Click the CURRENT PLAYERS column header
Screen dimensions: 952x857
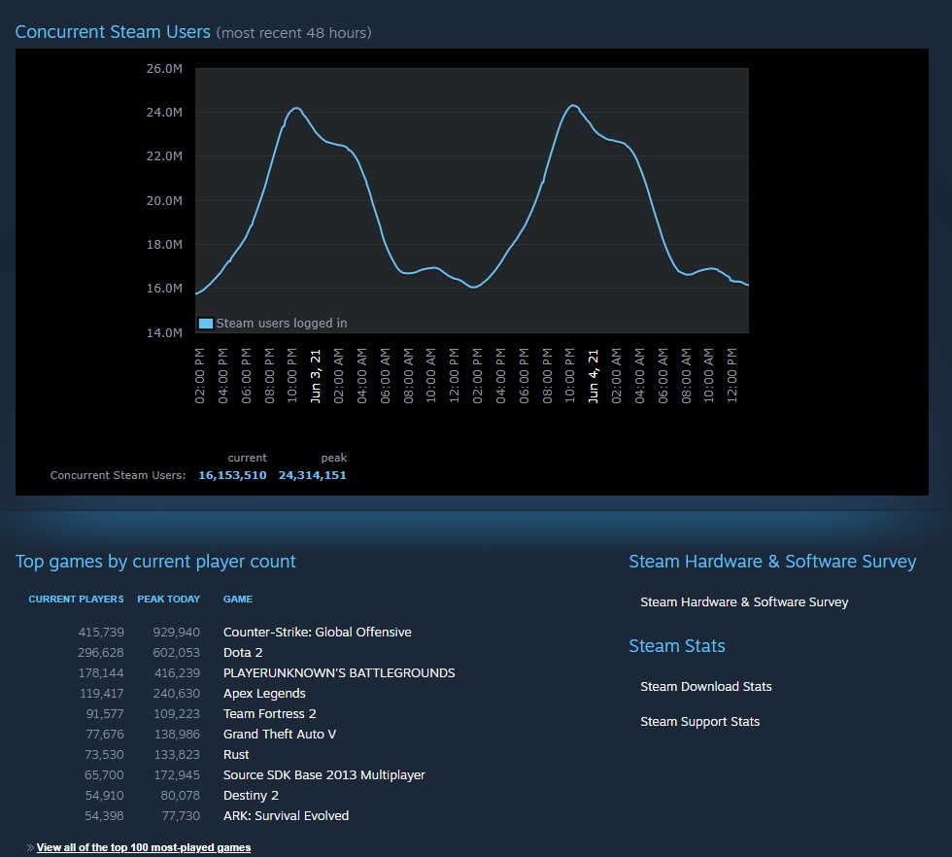coord(76,599)
